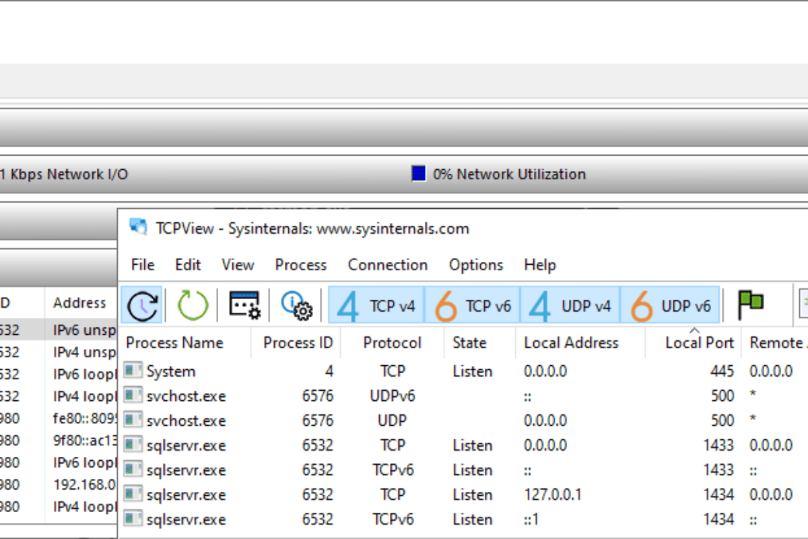
Task: Click the svchost.exe process icon
Action: tap(134, 396)
